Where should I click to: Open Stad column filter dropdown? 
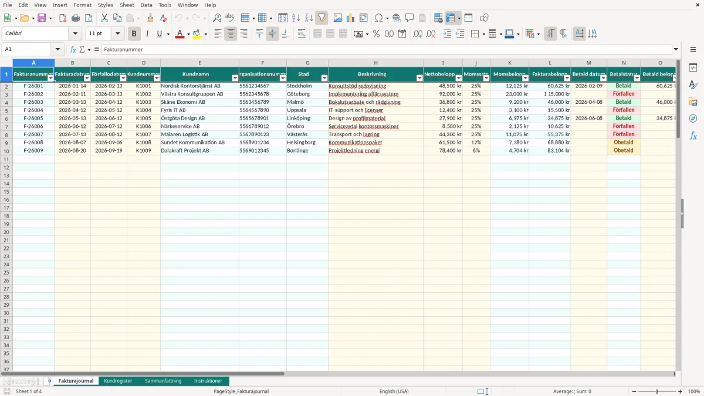[x=324, y=78]
